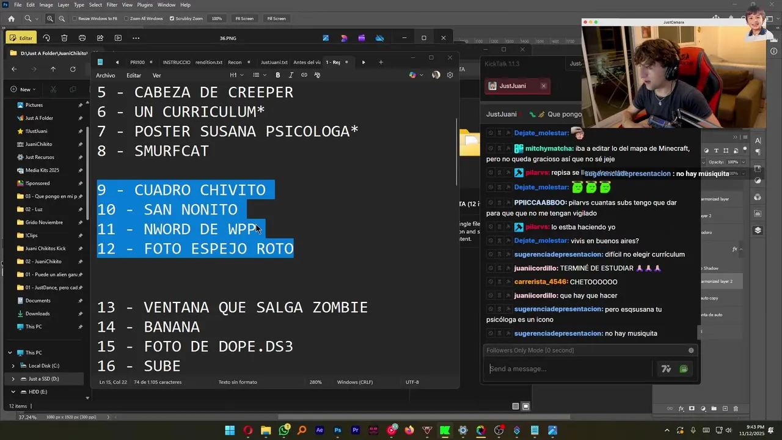Select the Zoom In magnifier in Photoshop options
This screenshot has width=782, height=440.
[x=50, y=18]
